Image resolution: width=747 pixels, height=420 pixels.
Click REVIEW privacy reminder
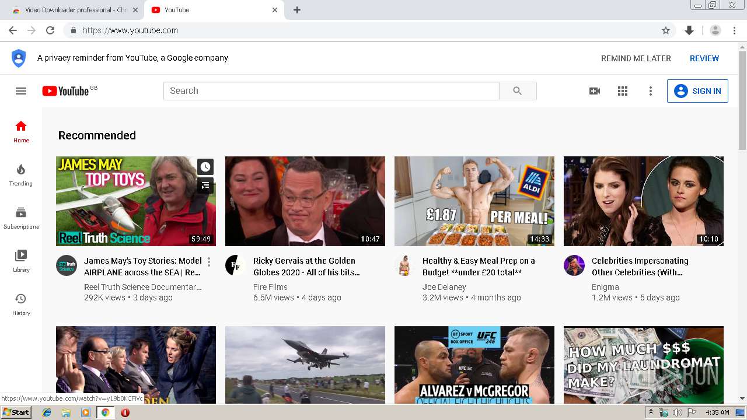704,58
